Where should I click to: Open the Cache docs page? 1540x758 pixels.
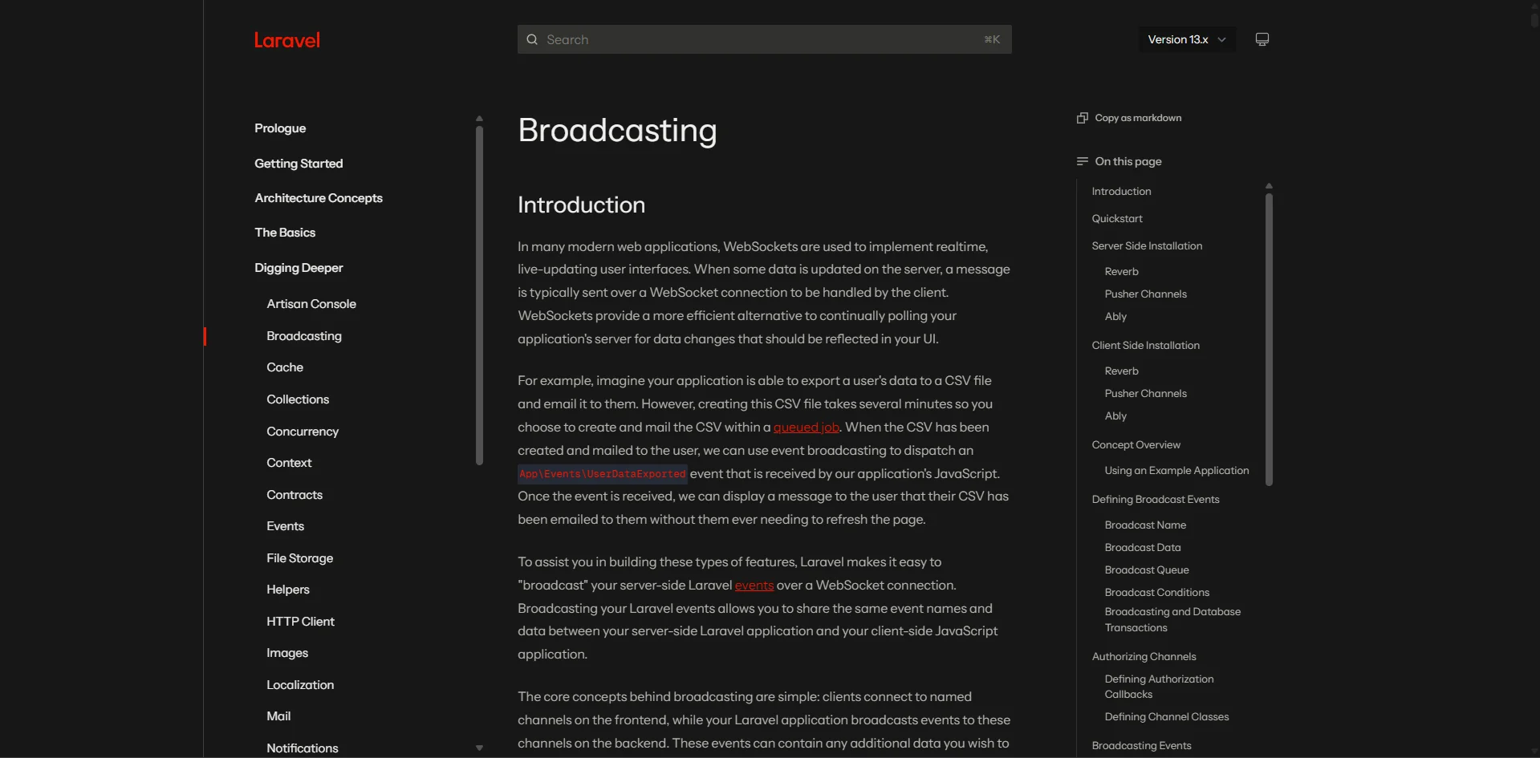[x=285, y=367]
